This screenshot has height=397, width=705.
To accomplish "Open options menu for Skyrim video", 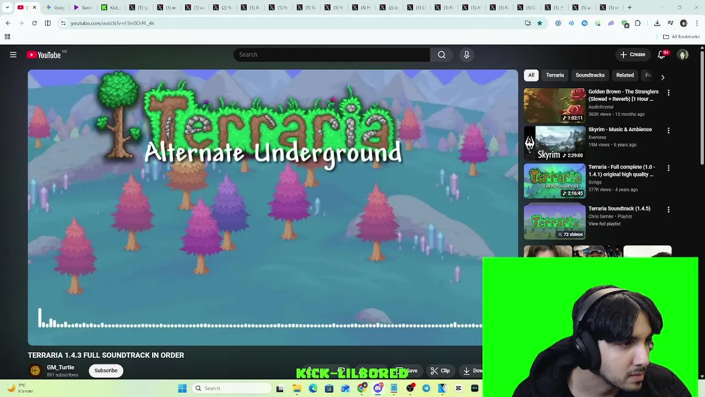I will (668, 131).
